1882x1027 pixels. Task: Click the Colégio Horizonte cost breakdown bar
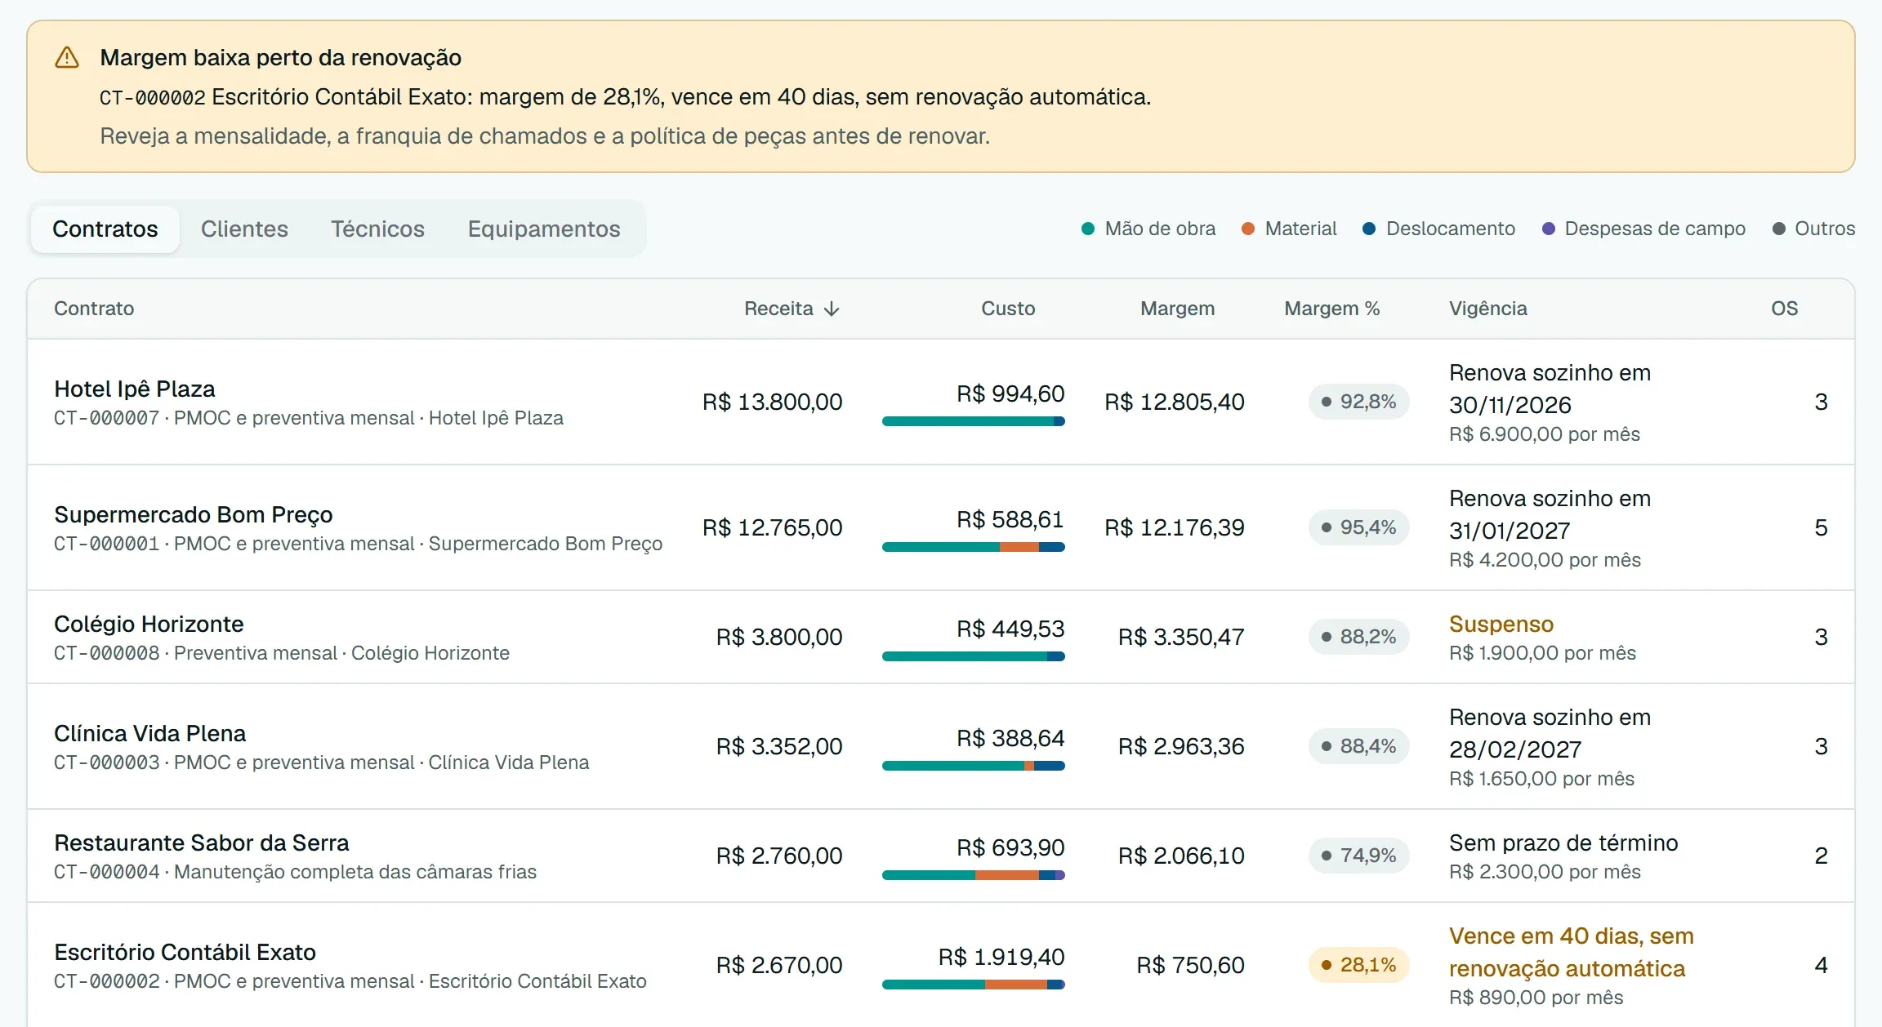973,656
